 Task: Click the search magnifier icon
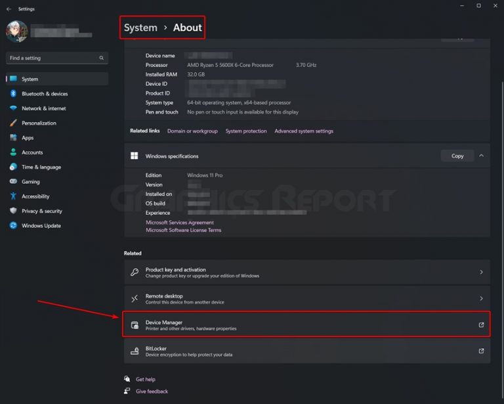(101, 58)
